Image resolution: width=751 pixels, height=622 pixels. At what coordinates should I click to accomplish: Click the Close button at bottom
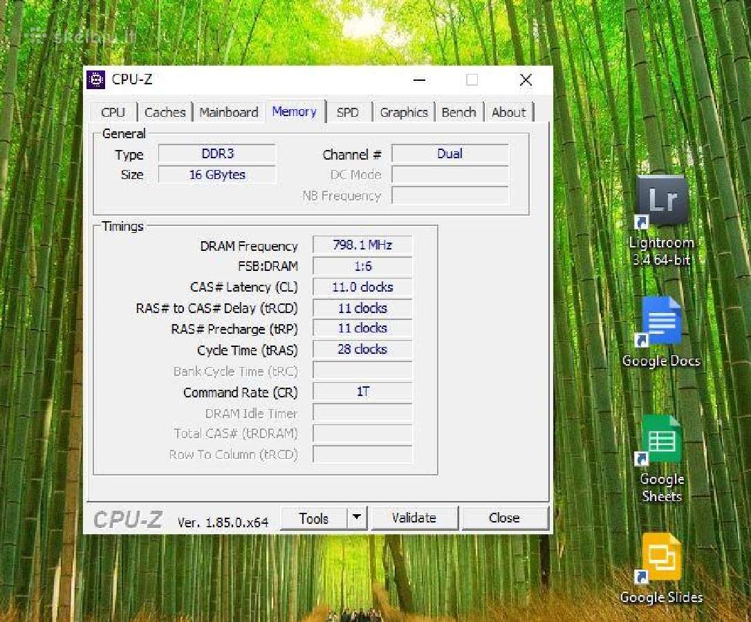[504, 518]
